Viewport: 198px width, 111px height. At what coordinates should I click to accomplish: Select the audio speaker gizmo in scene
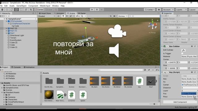(x=114, y=51)
